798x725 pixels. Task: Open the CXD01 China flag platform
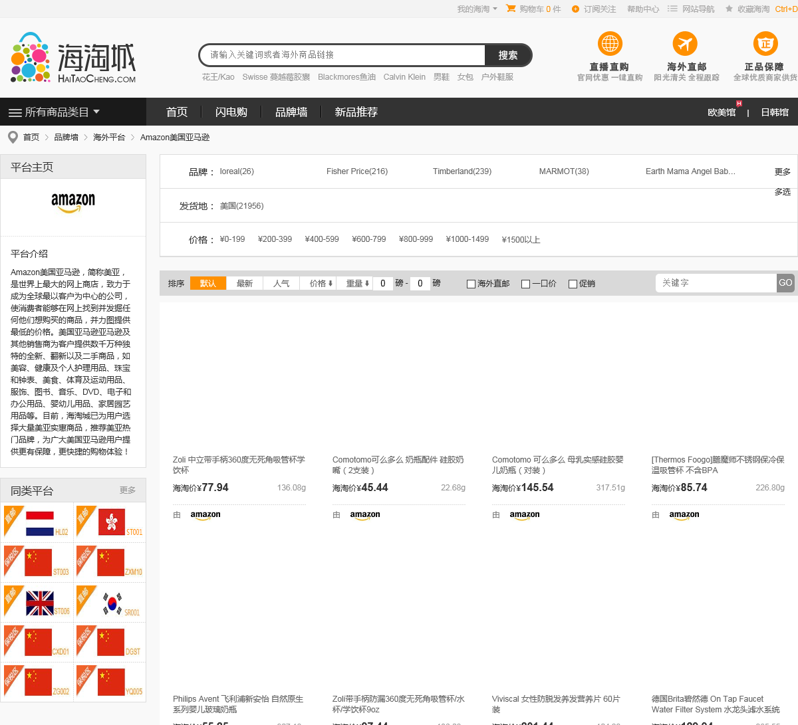(x=37, y=642)
